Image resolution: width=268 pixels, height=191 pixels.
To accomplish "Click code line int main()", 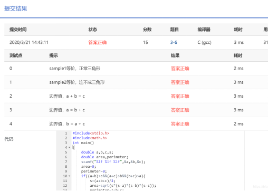I will click(83, 142).
